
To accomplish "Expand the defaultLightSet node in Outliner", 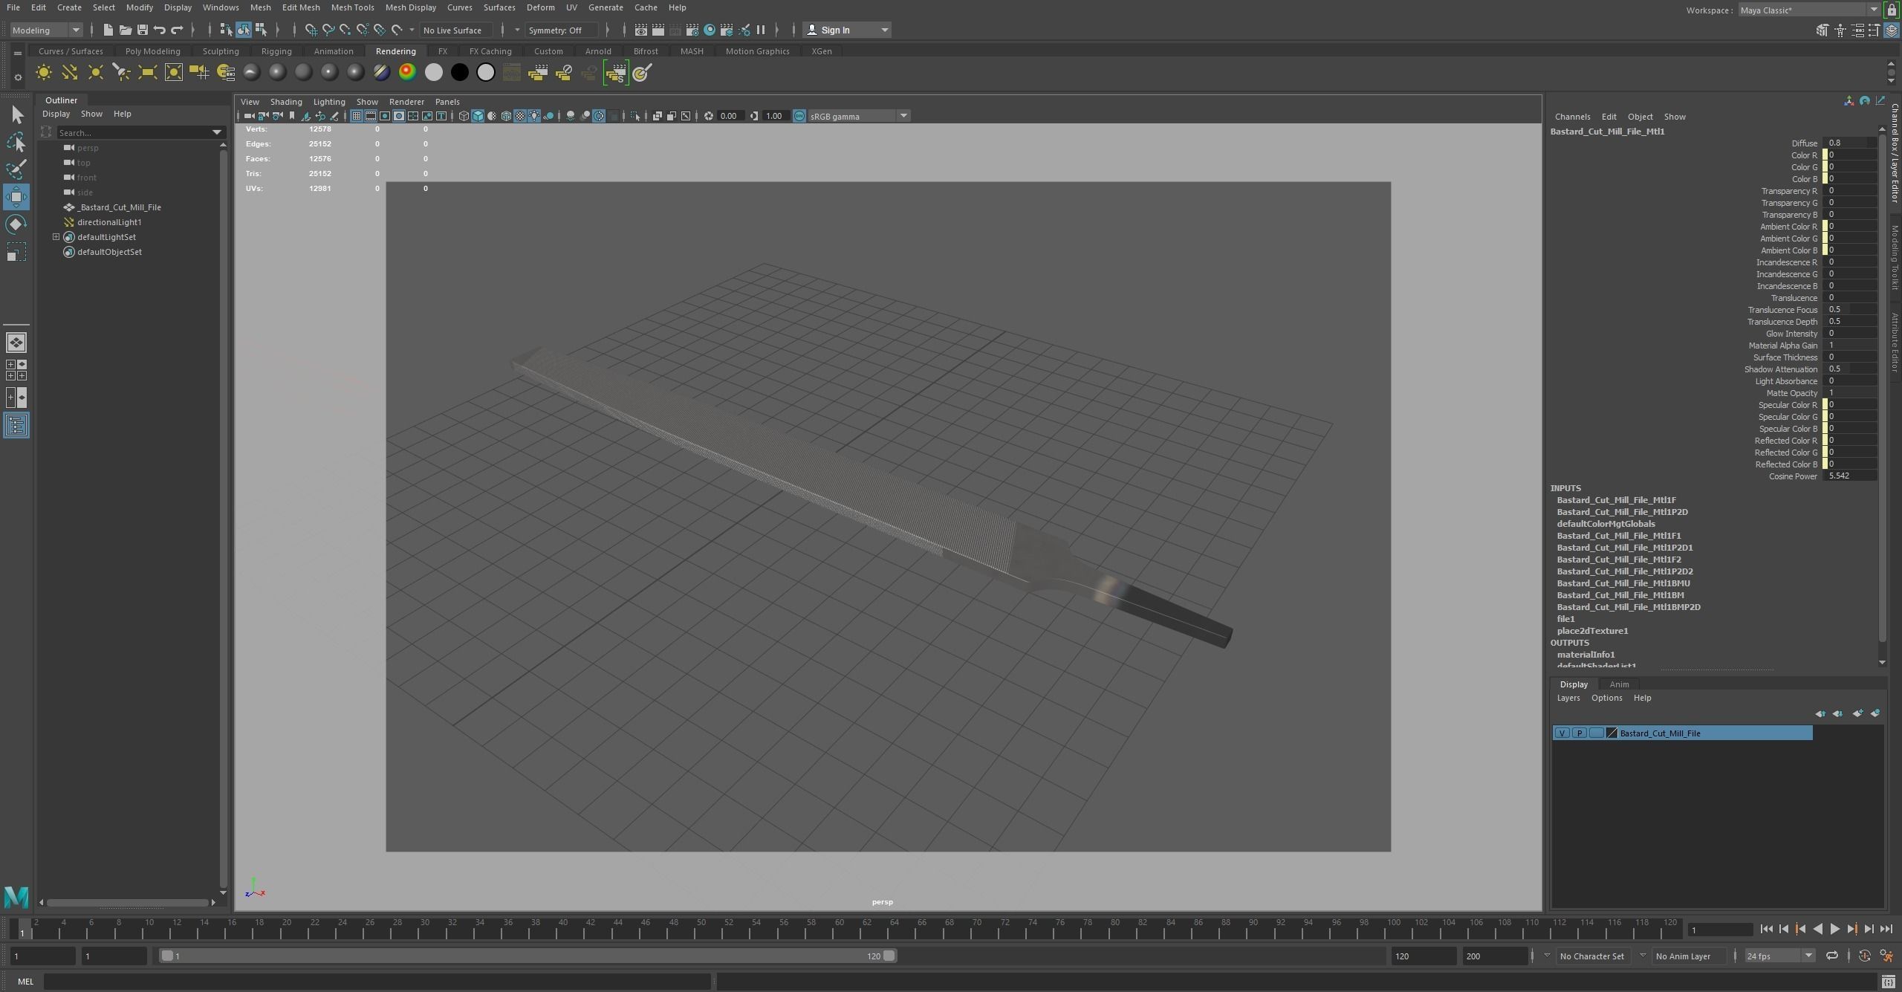I will 56,237.
